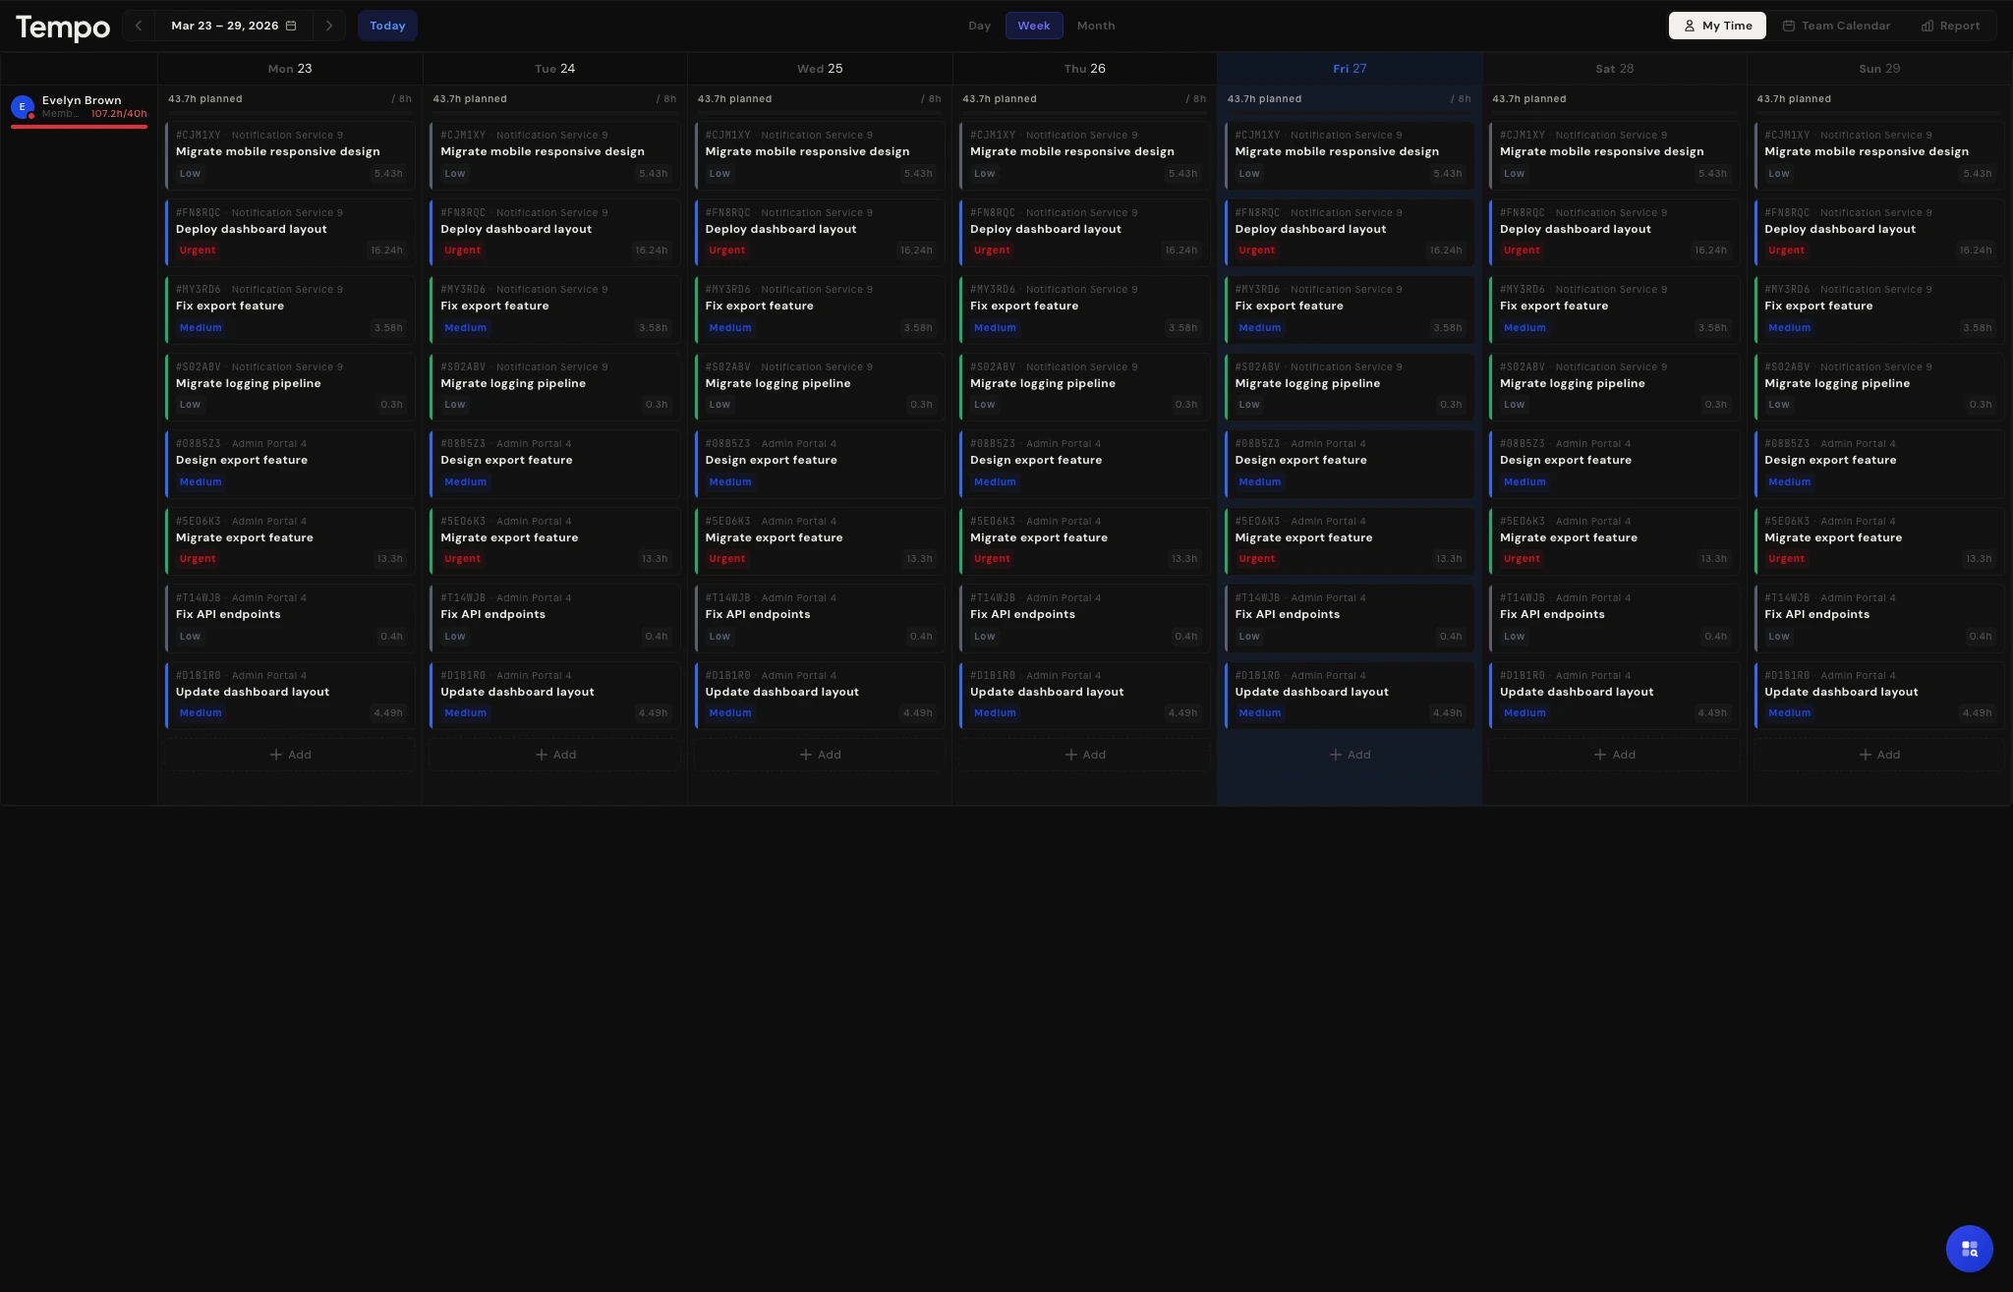The height and width of the screenshot is (1292, 2013).
Task: Open the Team Calendar view
Action: [1836, 26]
